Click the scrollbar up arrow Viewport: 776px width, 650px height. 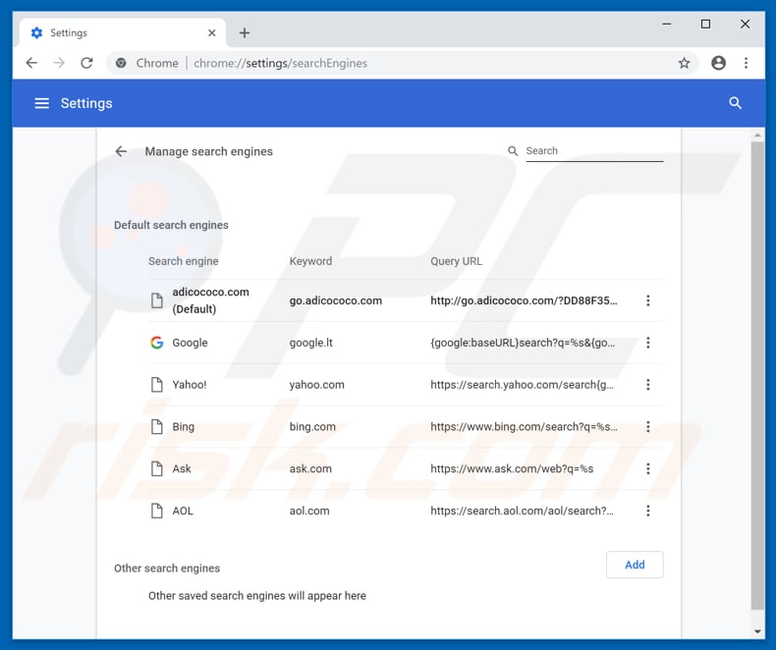pos(757,135)
